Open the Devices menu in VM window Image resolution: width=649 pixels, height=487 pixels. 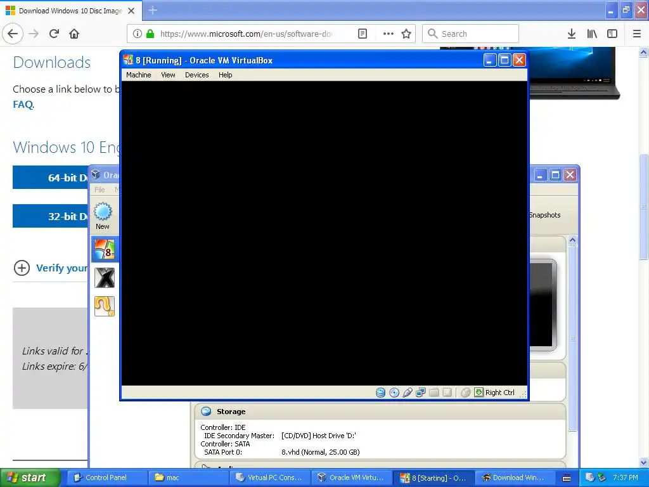[x=196, y=75]
